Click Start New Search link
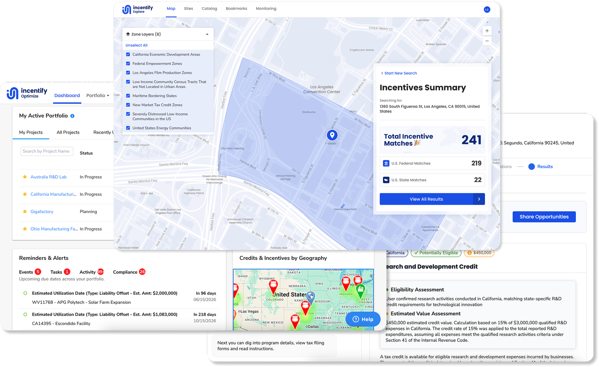This screenshot has width=599, height=367. [399, 73]
